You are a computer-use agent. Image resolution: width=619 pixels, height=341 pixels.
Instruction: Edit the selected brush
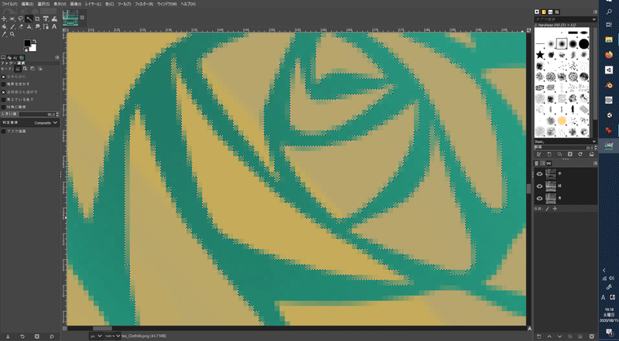tap(539, 155)
